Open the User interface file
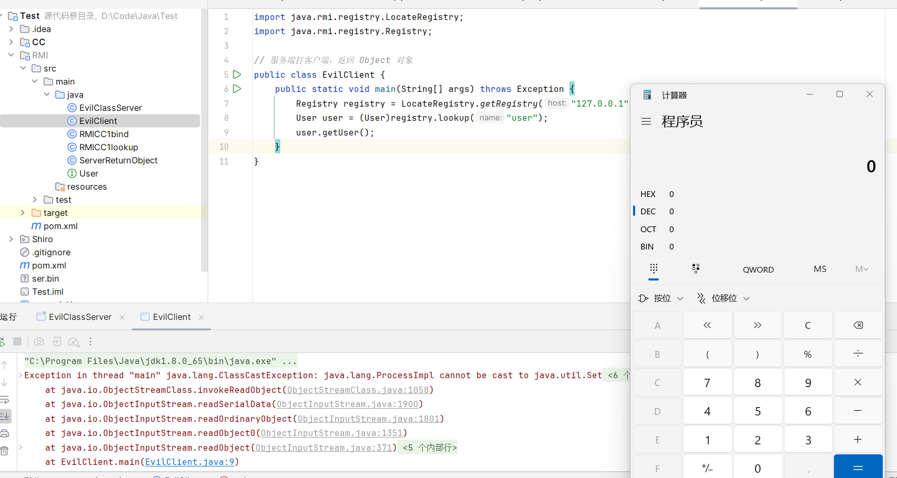Screen dimensions: 897x478 coord(88,173)
